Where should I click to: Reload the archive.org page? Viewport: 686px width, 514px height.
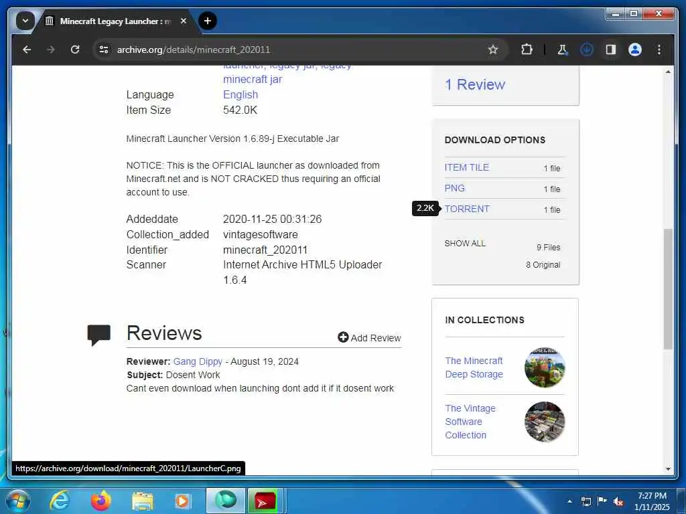coord(75,50)
